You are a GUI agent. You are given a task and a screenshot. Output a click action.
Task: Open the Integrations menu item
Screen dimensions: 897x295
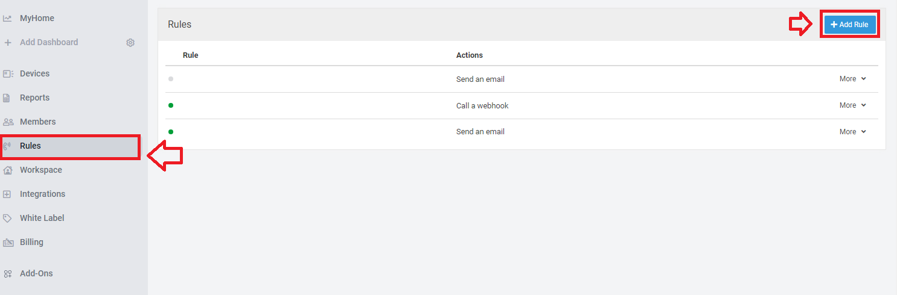42,194
